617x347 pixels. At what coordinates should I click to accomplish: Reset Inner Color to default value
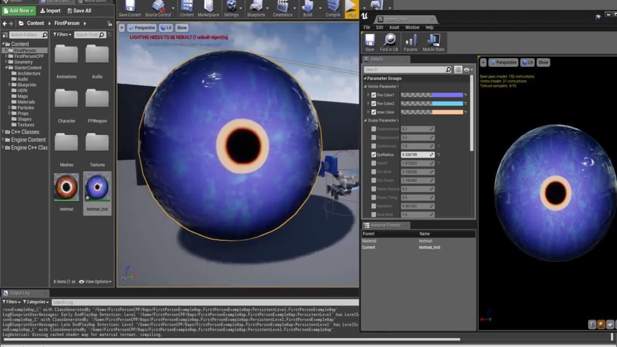(466, 112)
